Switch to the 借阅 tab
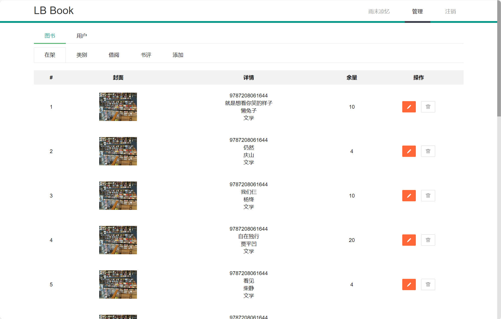 point(114,55)
